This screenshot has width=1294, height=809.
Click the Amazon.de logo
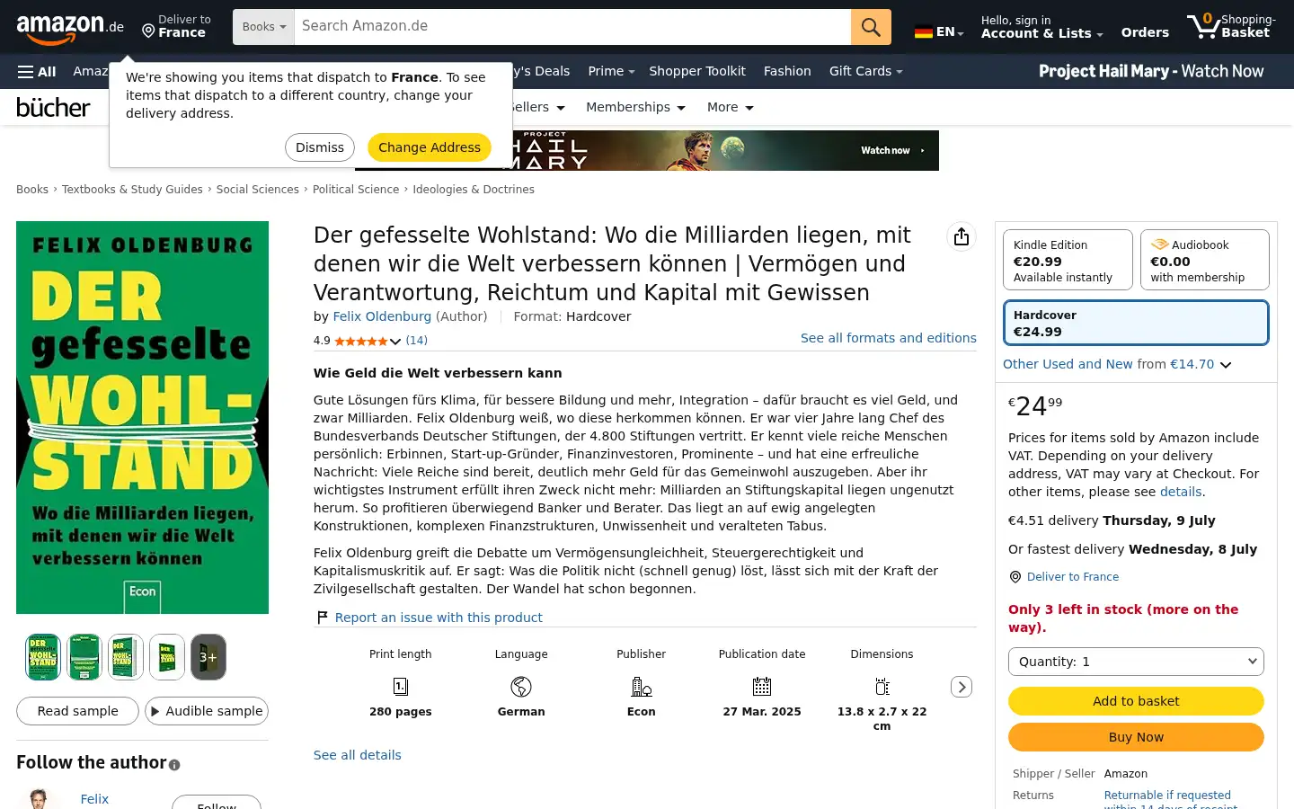70,28
